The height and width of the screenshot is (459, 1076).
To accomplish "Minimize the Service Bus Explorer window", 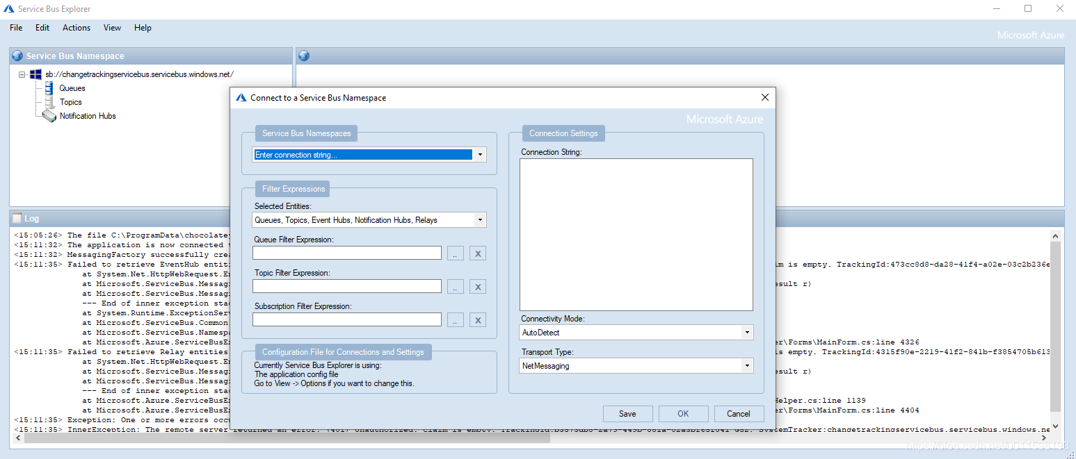I will point(997,9).
